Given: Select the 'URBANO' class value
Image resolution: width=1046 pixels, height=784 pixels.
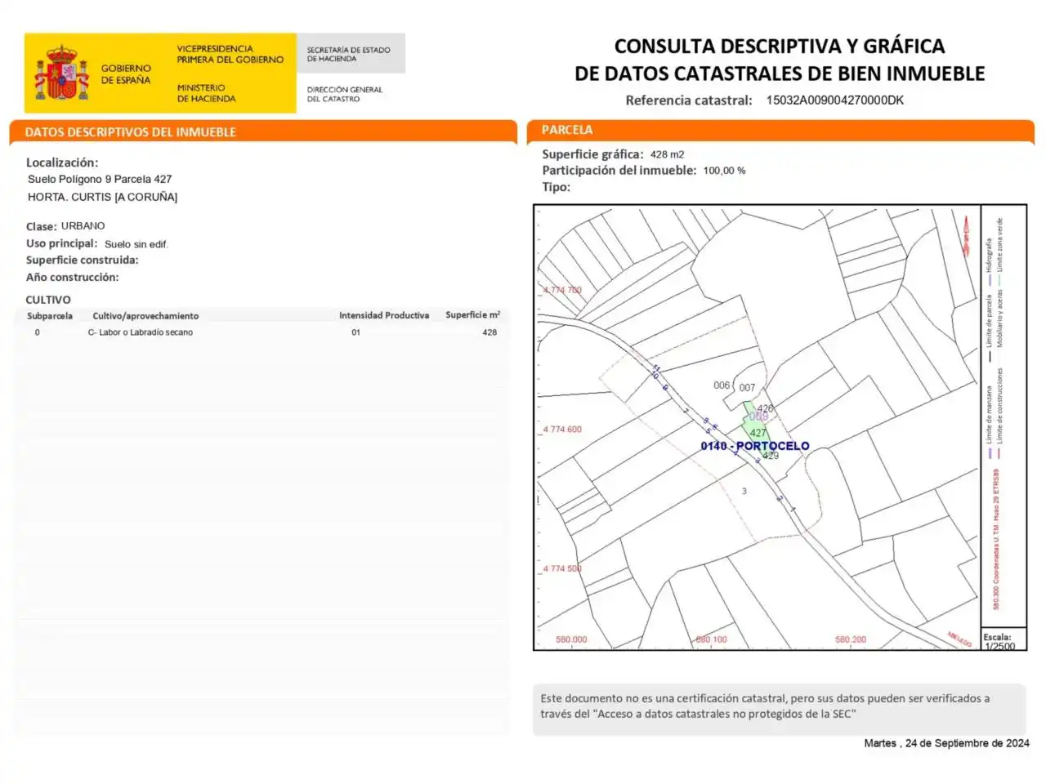Looking at the screenshot, I should click(83, 226).
